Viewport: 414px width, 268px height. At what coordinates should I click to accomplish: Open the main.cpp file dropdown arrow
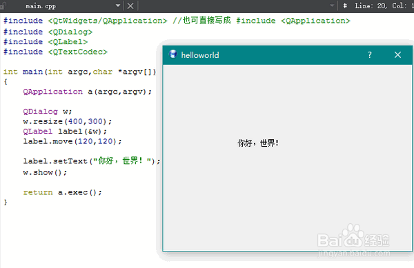point(118,6)
